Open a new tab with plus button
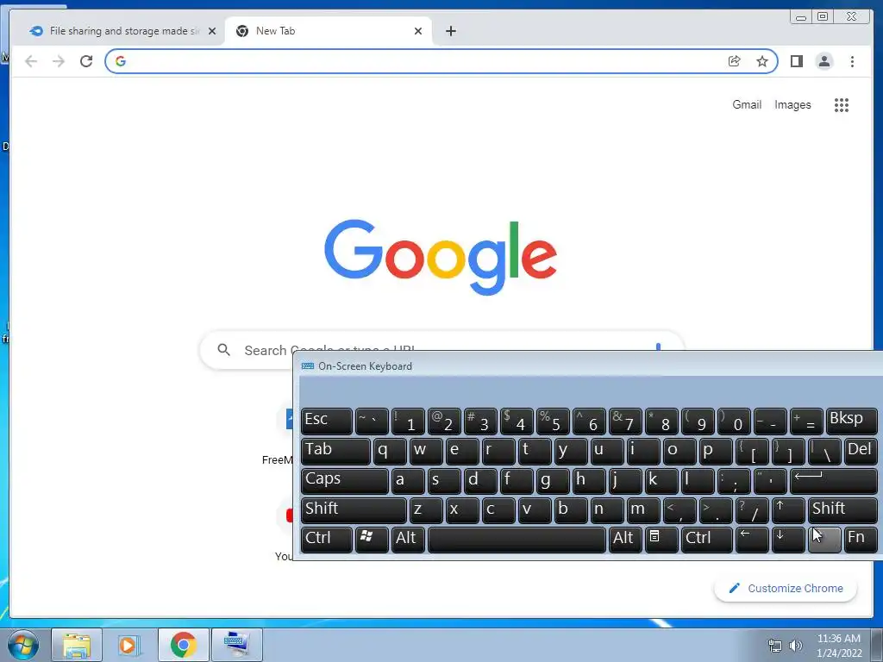This screenshot has width=883, height=662. 450,31
